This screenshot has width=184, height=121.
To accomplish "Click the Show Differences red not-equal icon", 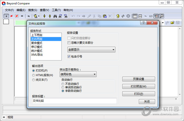I will [12, 16].
